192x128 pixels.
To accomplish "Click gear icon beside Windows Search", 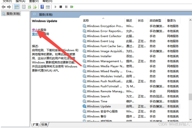I will coord(84,96).
